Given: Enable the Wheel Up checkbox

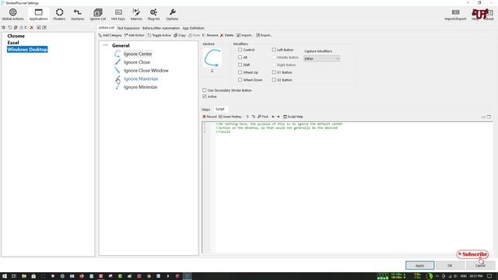Looking at the screenshot, I should (x=240, y=72).
